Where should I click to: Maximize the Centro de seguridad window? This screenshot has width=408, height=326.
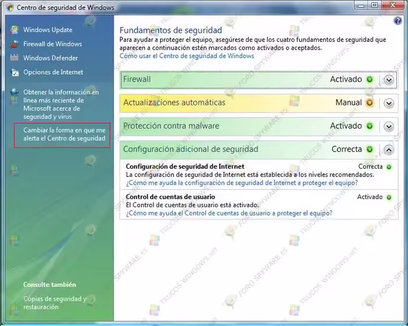[374, 5]
